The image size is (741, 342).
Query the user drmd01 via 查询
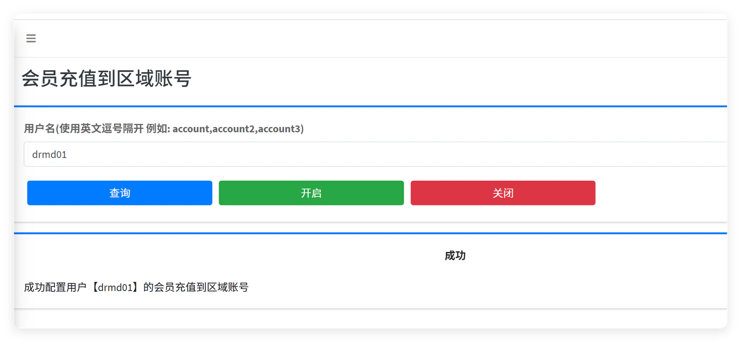(120, 193)
